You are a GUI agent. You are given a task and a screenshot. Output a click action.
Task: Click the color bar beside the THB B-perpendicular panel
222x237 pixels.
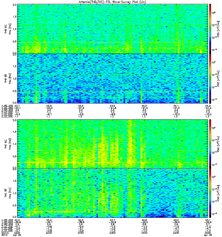[210, 29]
